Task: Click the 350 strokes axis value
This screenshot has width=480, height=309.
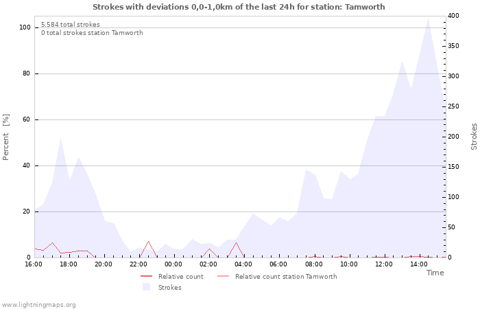Action: pos(453,46)
